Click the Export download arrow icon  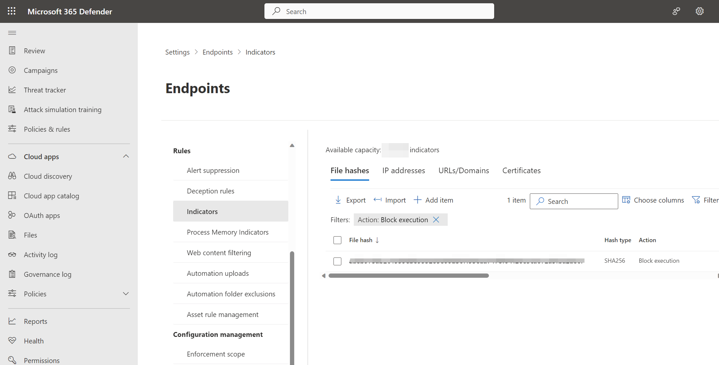coord(338,200)
